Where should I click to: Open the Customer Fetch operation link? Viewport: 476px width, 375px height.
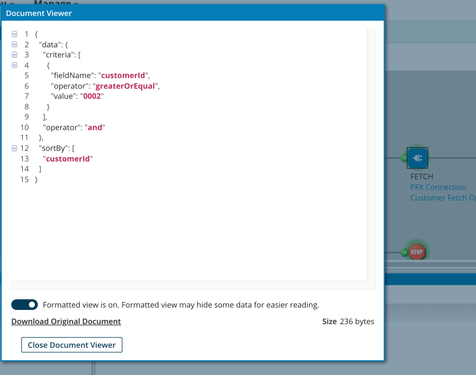pyautogui.click(x=442, y=198)
